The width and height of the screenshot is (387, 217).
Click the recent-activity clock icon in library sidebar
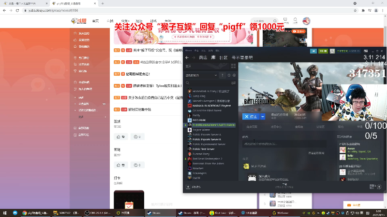coord(229,75)
